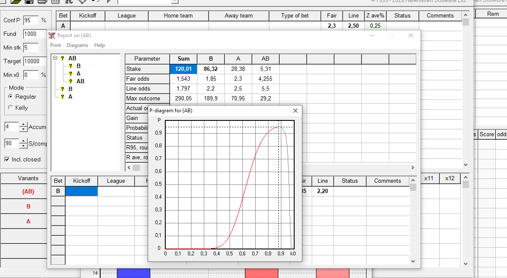Close the P-diagram for {AB} window
Viewport: 507px width, 278px height.
295,111
